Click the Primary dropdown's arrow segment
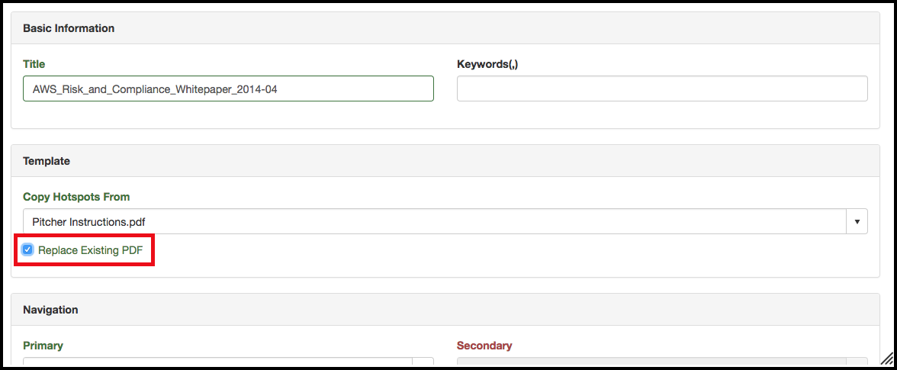Image resolution: width=897 pixels, height=370 pixels. pyautogui.click(x=423, y=362)
